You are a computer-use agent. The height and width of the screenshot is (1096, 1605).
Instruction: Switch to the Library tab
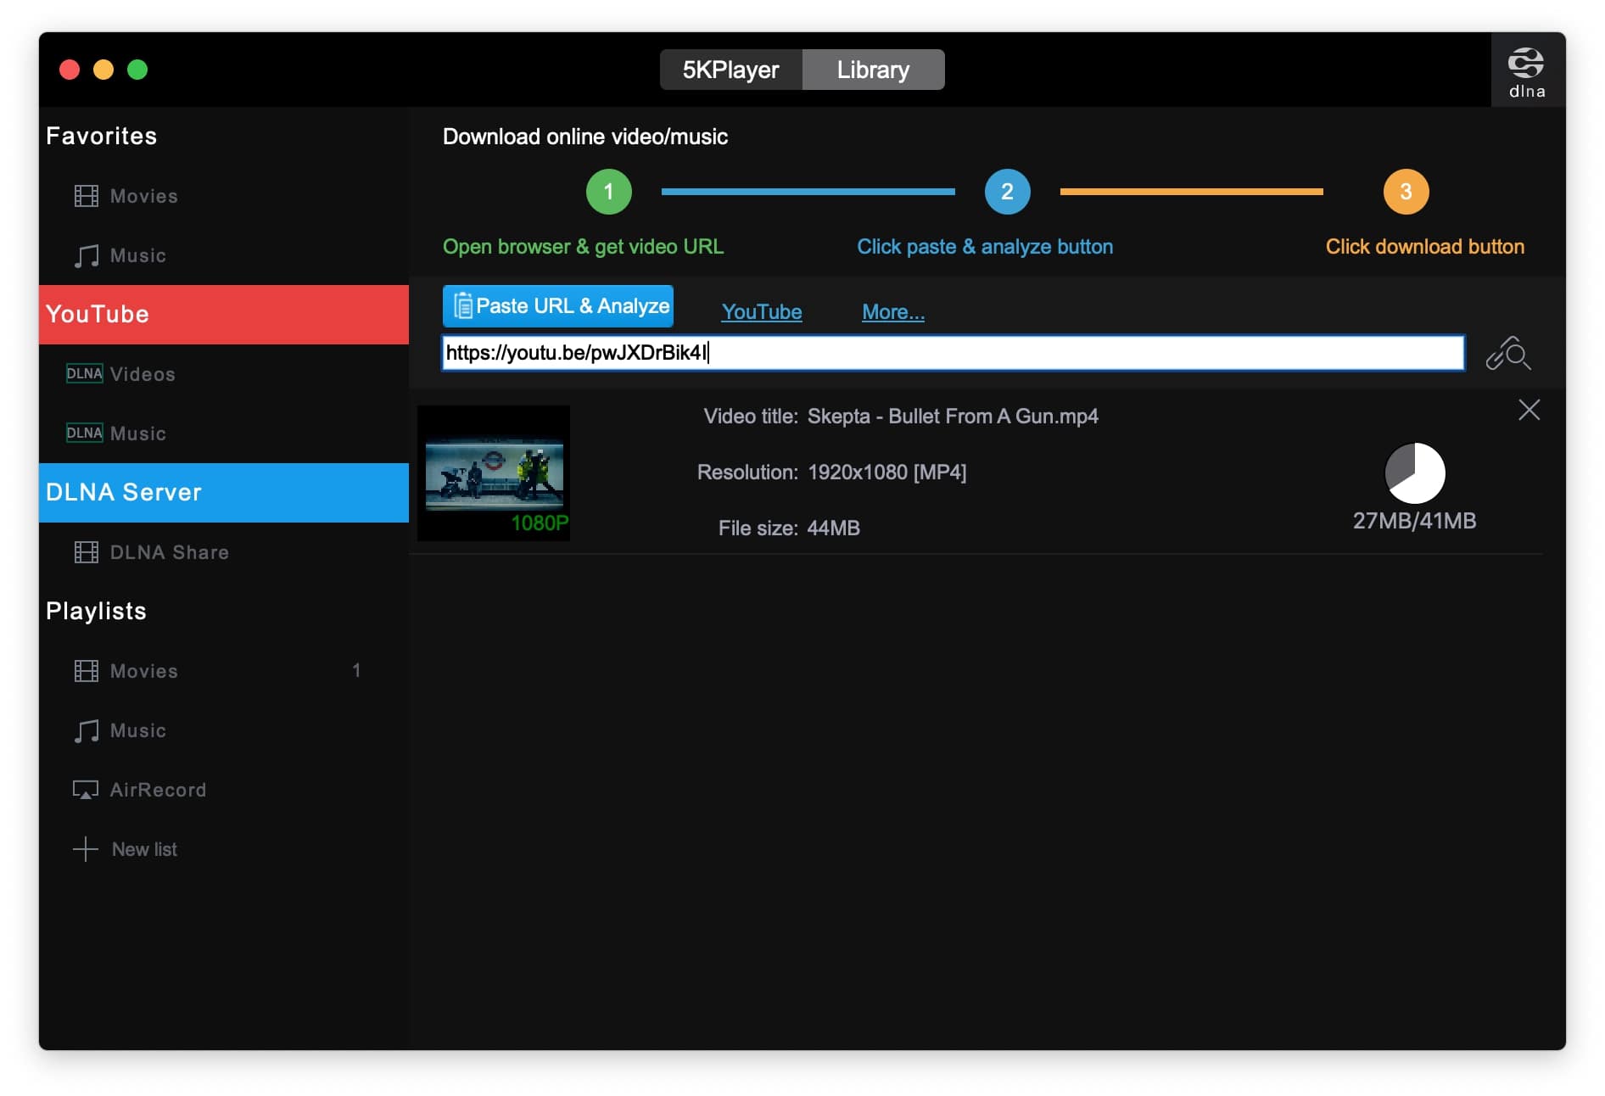(873, 70)
